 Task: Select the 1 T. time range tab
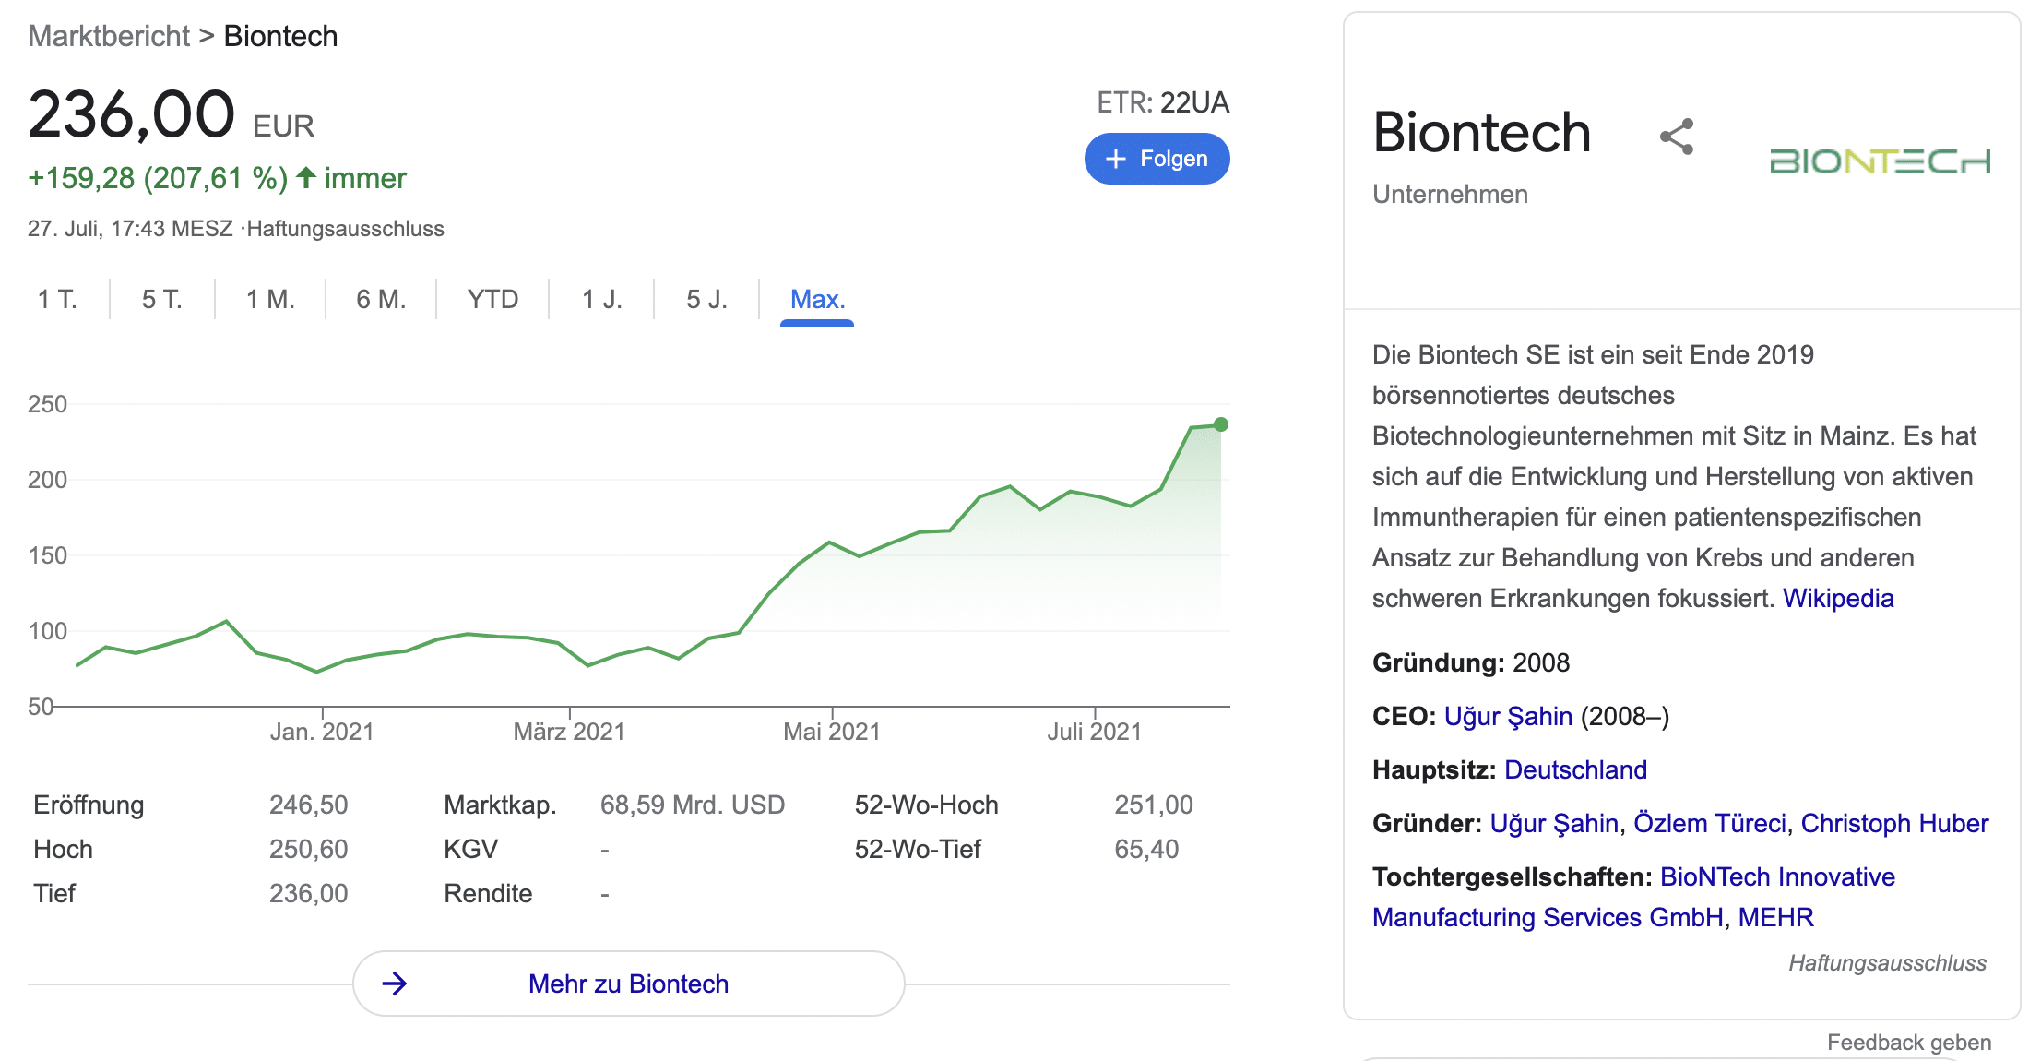[x=57, y=300]
